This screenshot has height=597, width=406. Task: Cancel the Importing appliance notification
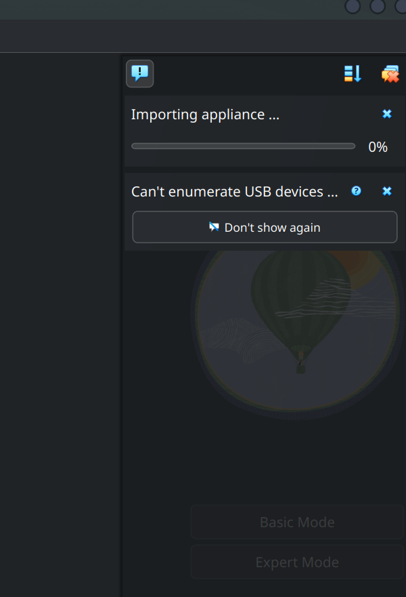[x=387, y=114]
